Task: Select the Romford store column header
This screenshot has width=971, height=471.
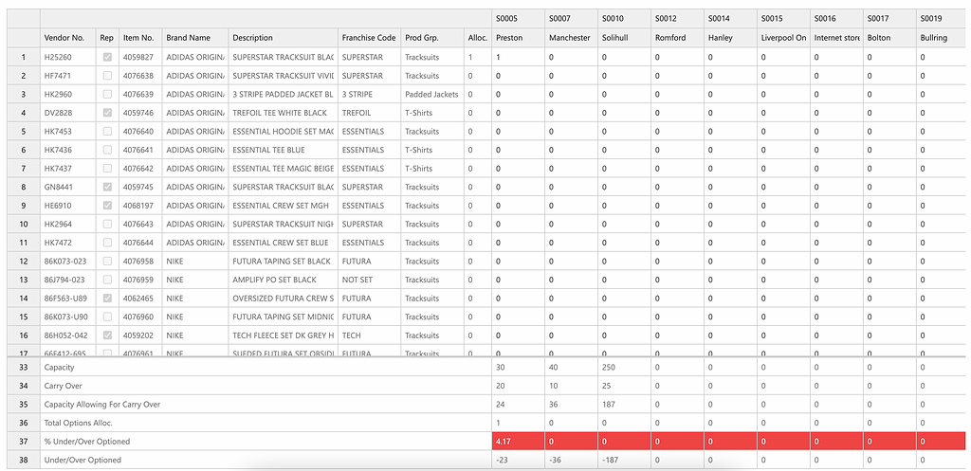Action: (677, 38)
